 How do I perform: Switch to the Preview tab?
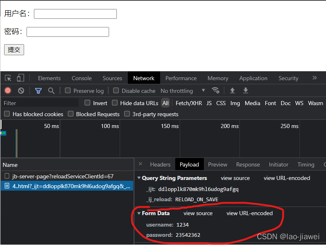(218, 164)
